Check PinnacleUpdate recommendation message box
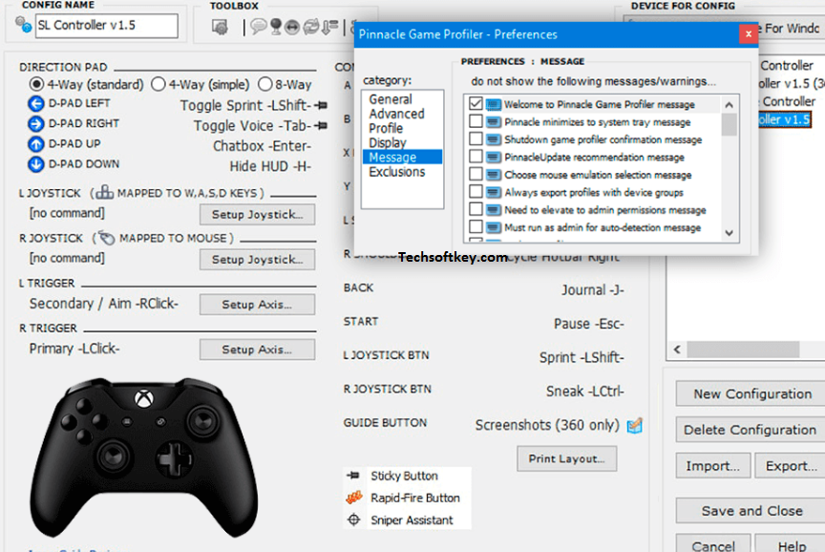 click(476, 157)
